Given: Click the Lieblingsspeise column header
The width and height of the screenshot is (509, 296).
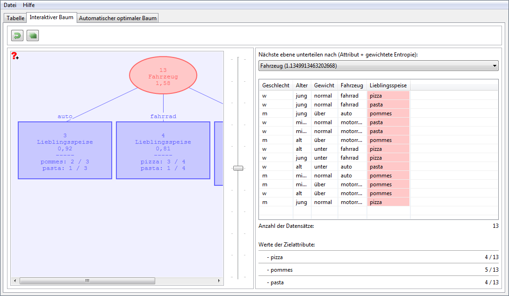Looking at the screenshot, I should [x=388, y=85].
